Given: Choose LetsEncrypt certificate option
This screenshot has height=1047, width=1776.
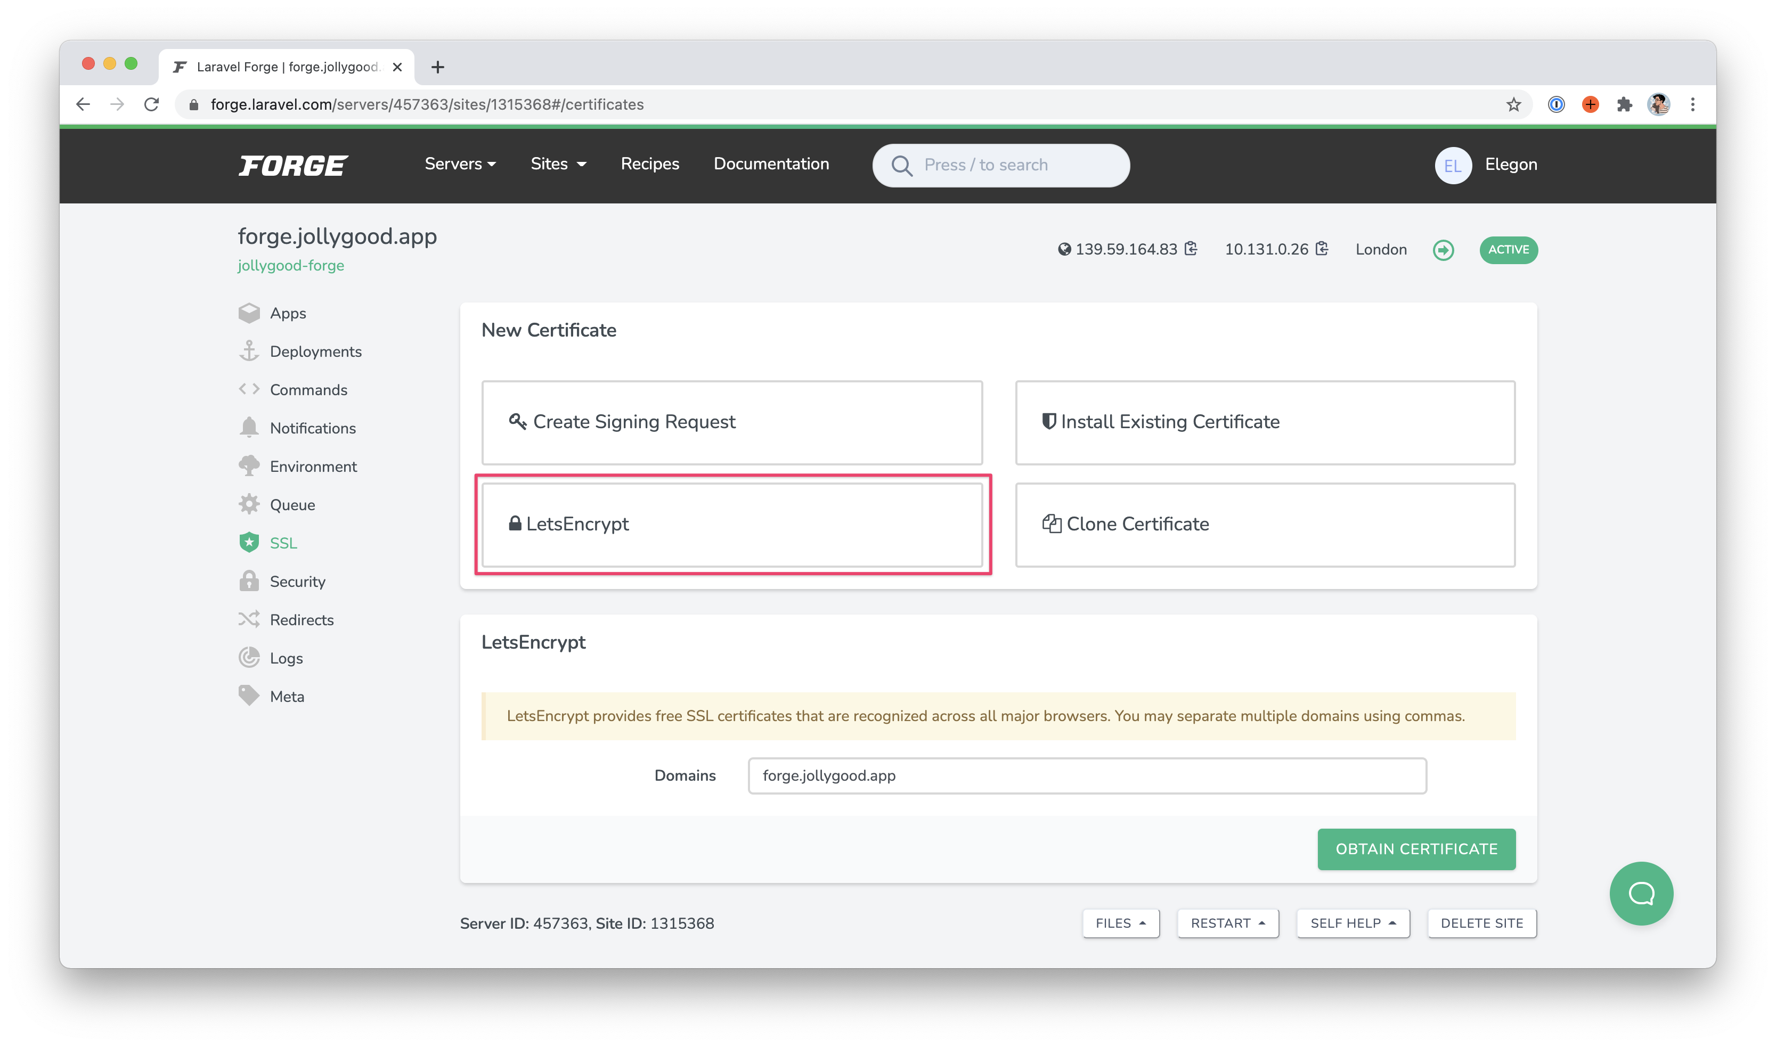Looking at the screenshot, I should [732, 524].
